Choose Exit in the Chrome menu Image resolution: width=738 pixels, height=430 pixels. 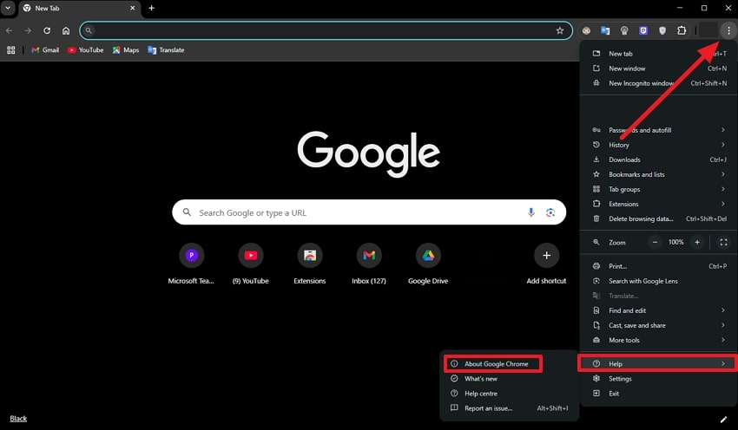[x=658, y=394]
